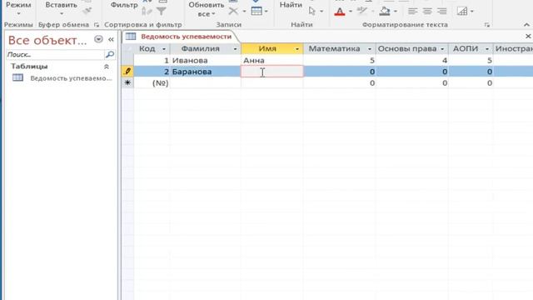Click the cell containing Анна
This screenshot has width=533, height=300.
[272, 60]
